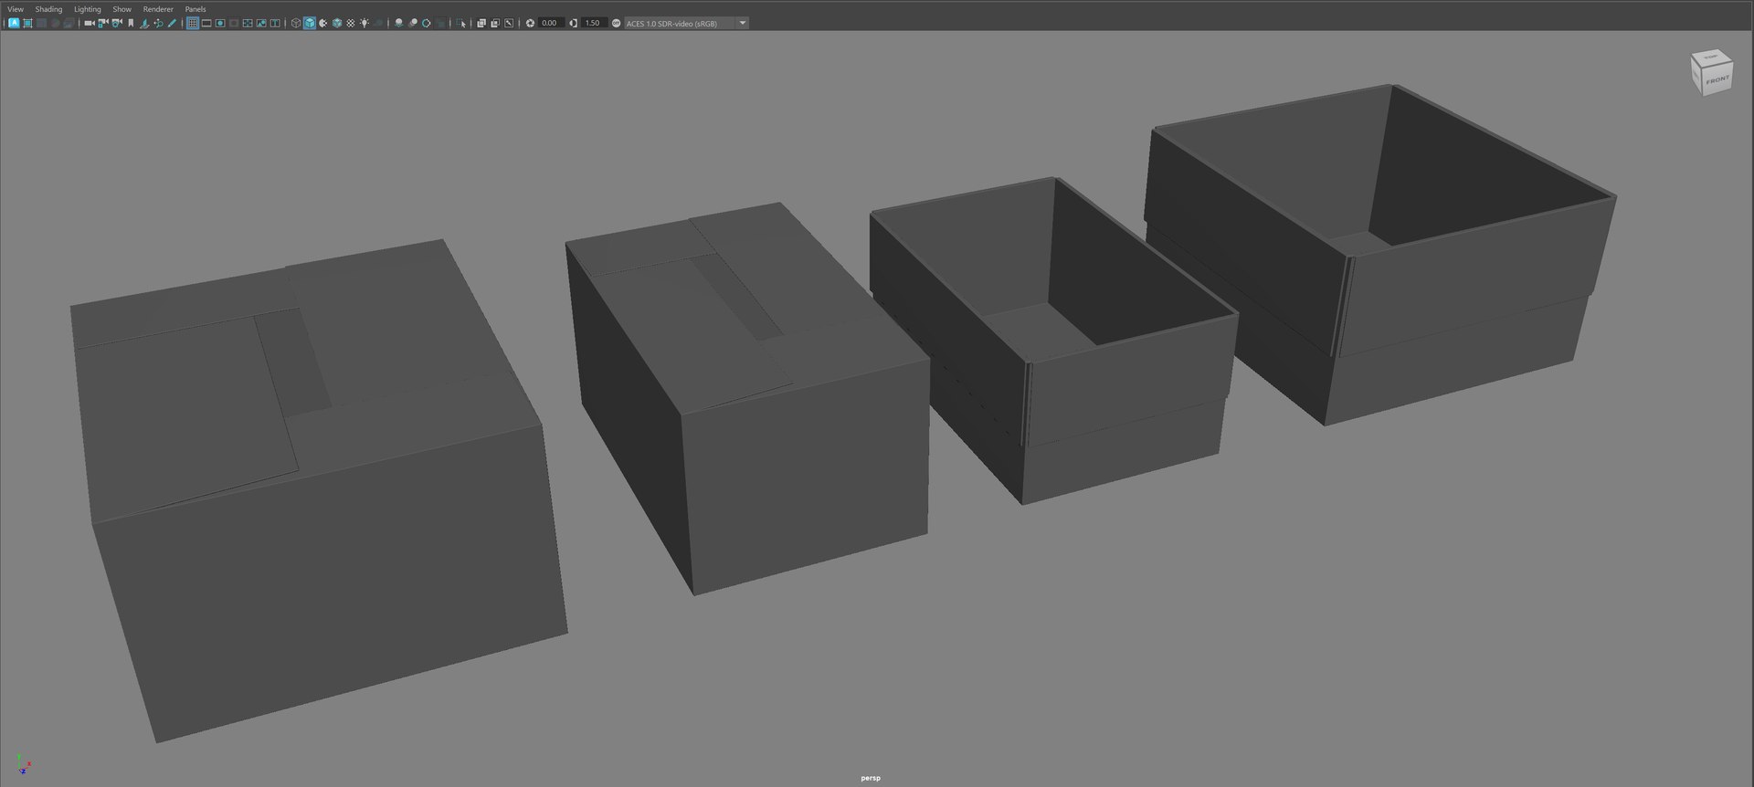Toggle X-Ray display icon
The image size is (1754, 787).
point(481,23)
